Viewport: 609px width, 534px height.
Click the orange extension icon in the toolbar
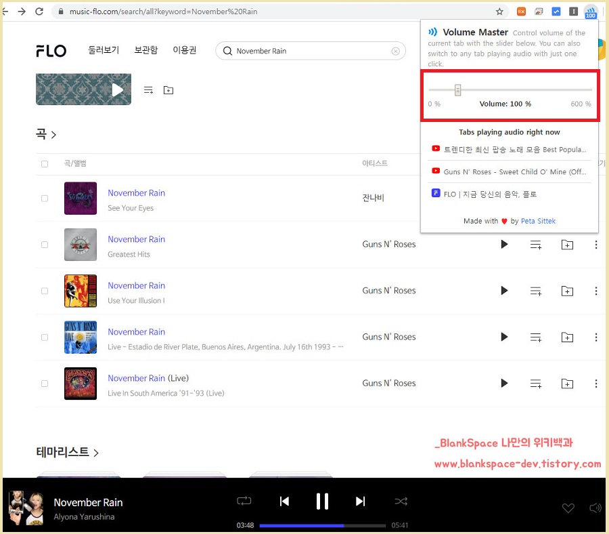click(x=521, y=12)
